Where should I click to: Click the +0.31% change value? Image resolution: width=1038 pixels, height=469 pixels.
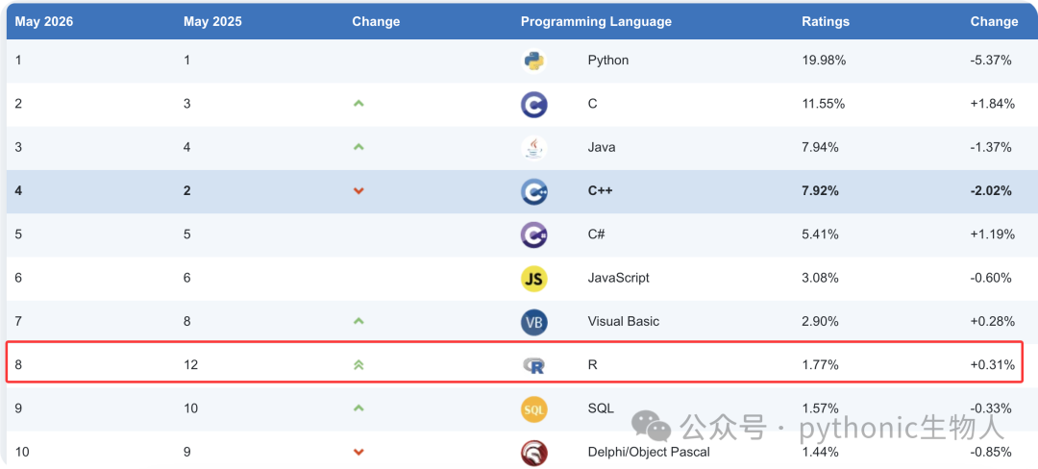point(992,364)
